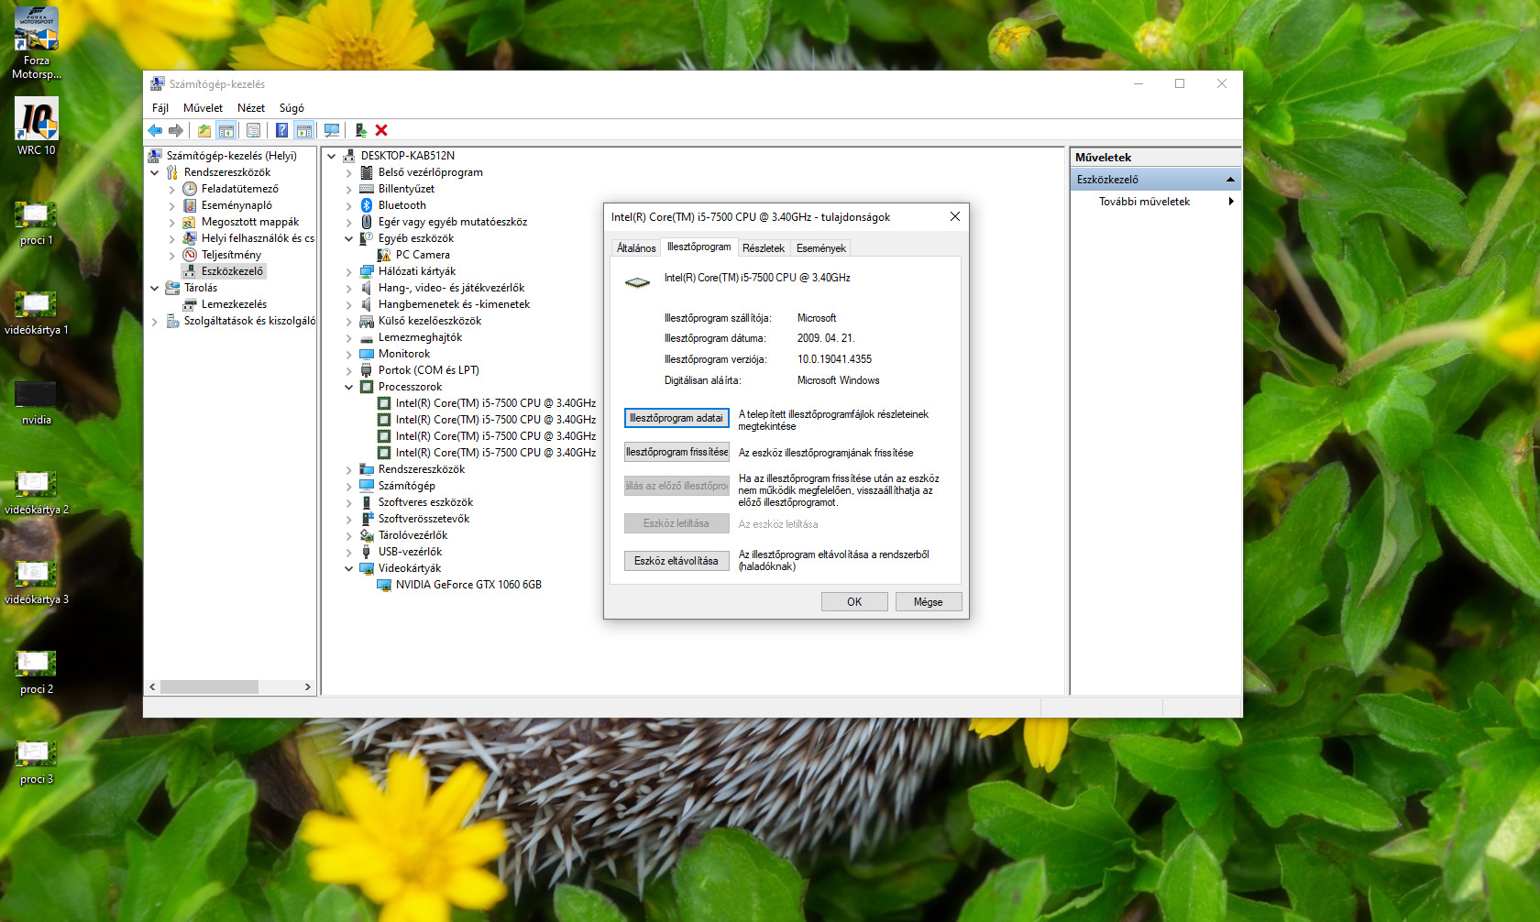The image size is (1540, 922).
Task: Select the proci 3 desktop file
Action: [x=37, y=763]
